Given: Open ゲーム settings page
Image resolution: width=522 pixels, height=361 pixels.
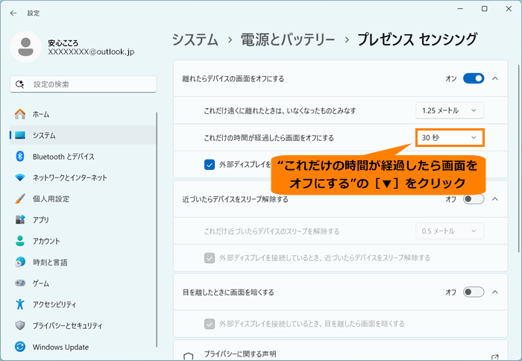Looking at the screenshot, I should (83, 283).
